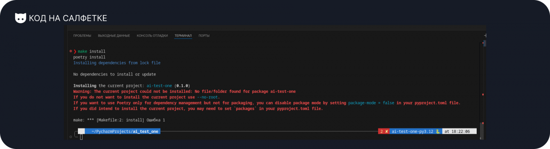Switch to the ПОРТЫ tab
The image size is (550, 149).
click(x=204, y=36)
